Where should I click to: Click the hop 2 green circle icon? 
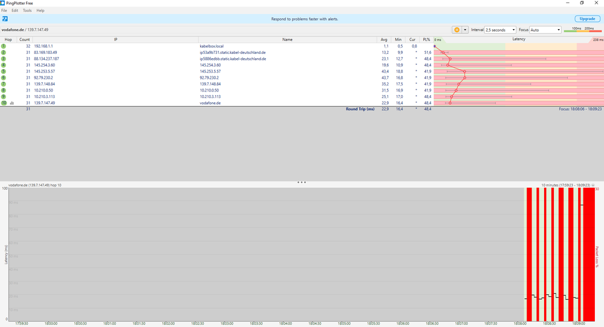[4, 53]
